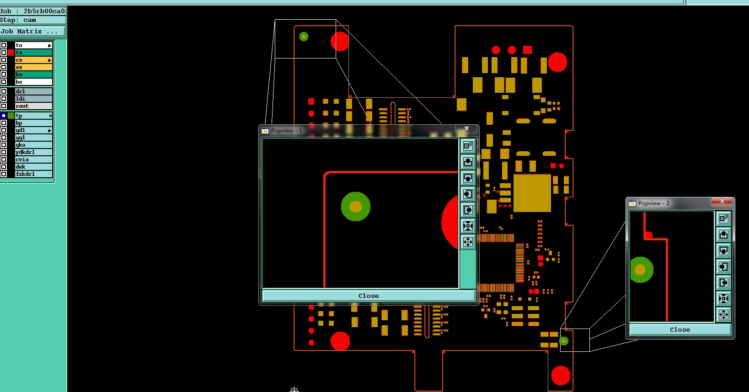Toggle the checkbox for layer bo

4,82
